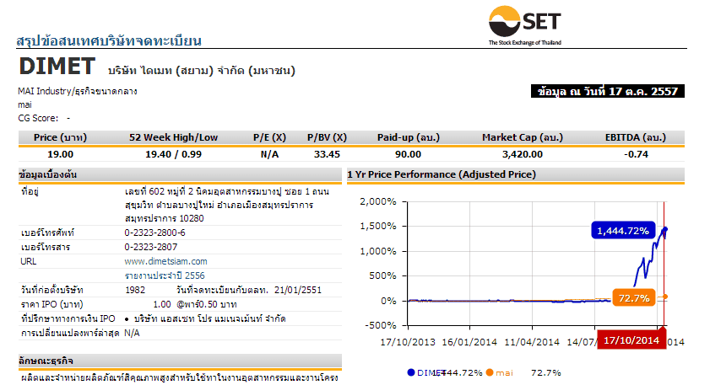Click the price value 19.00
Screen dimensions: 710x385
(x=60, y=154)
